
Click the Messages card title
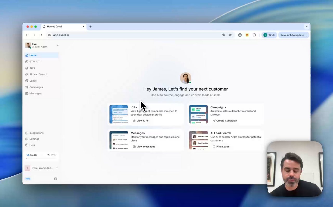(138, 133)
